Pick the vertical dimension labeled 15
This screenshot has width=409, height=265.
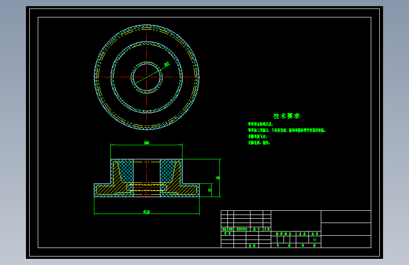tap(210, 190)
